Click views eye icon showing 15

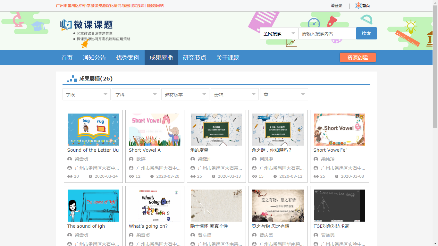[255, 176]
